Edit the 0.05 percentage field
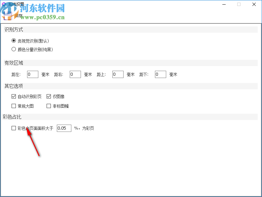The image size is (262, 197). (x=64, y=128)
